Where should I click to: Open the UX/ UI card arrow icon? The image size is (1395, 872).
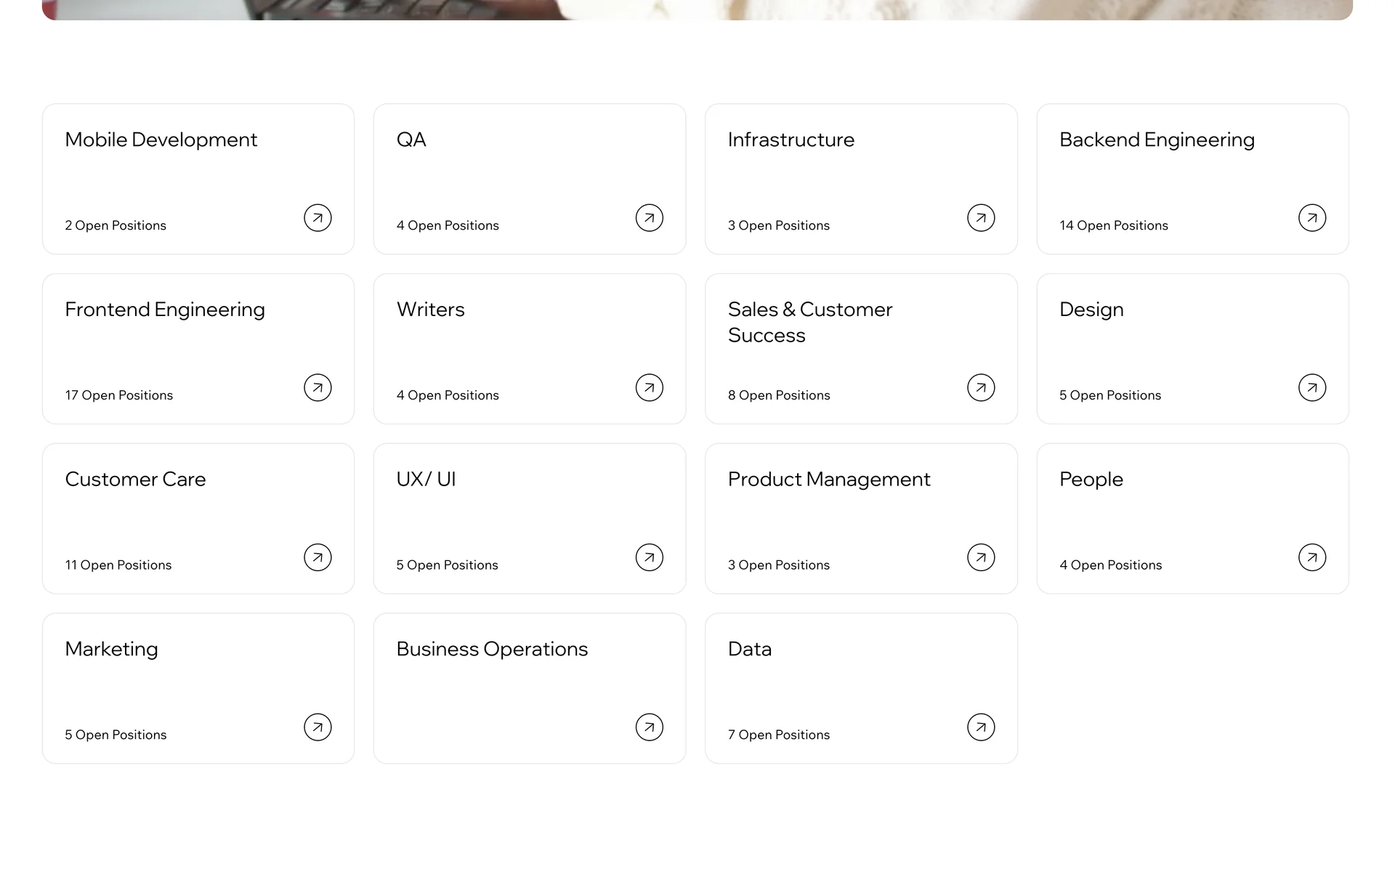(x=650, y=557)
